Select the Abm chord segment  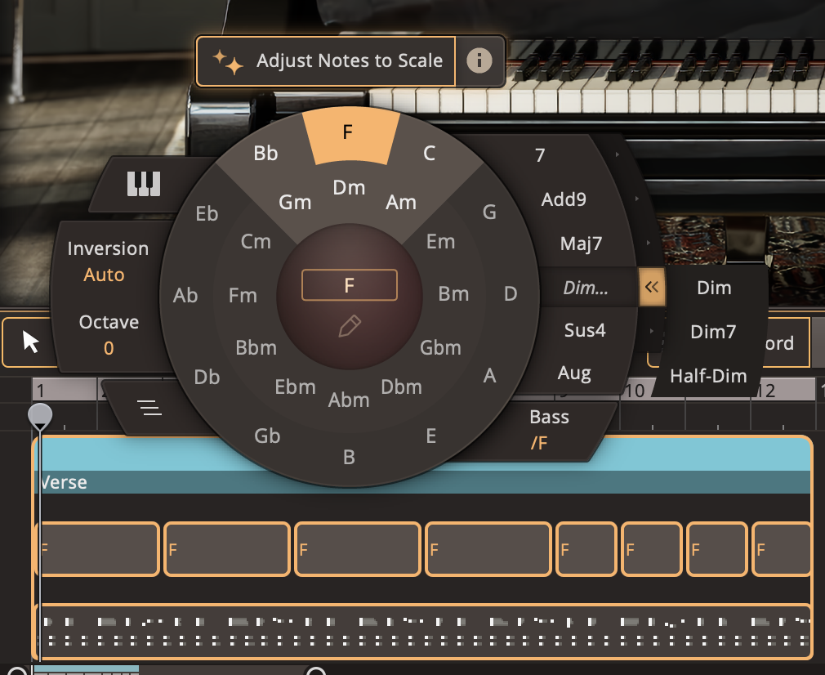[x=349, y=400]
